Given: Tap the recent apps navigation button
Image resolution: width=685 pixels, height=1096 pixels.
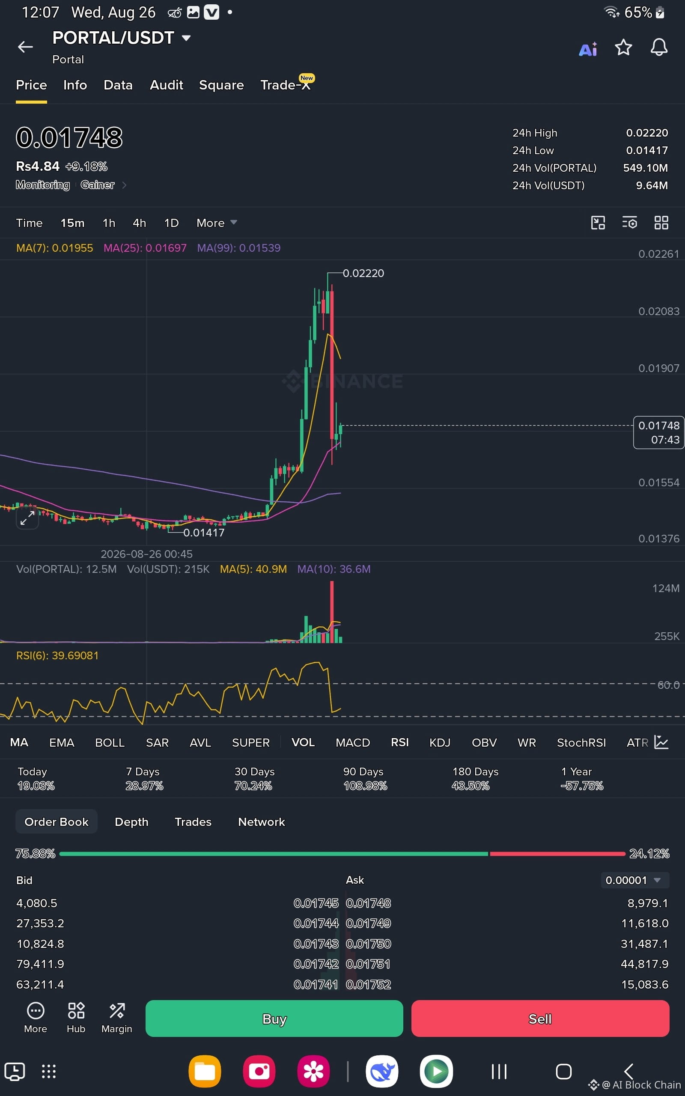Looking at the screenshot, I should (x=499, y=1072).
